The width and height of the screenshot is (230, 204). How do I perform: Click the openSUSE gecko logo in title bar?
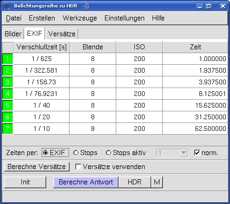tap(86, 6)
